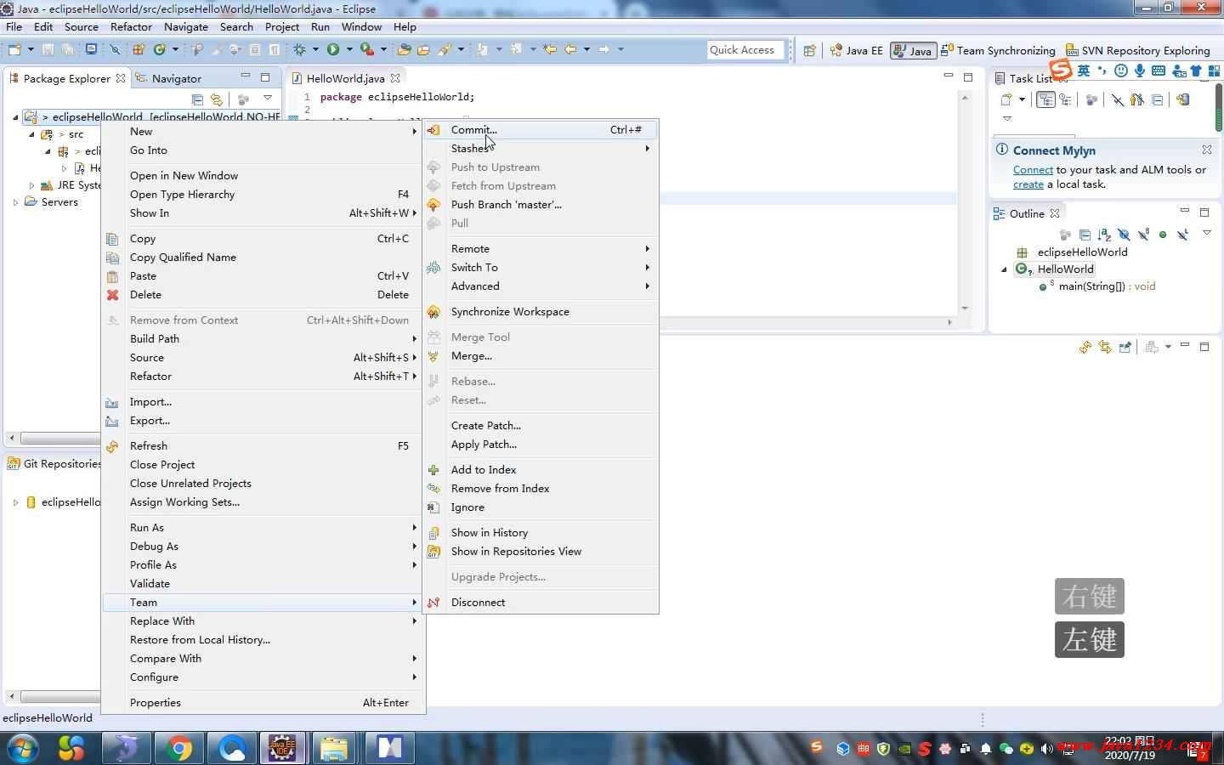The height and width of the screenshot is (765, 1224).
Task: Expand eclipseHelloWorld in Git Repositories
Action: [x=15, y=502]
